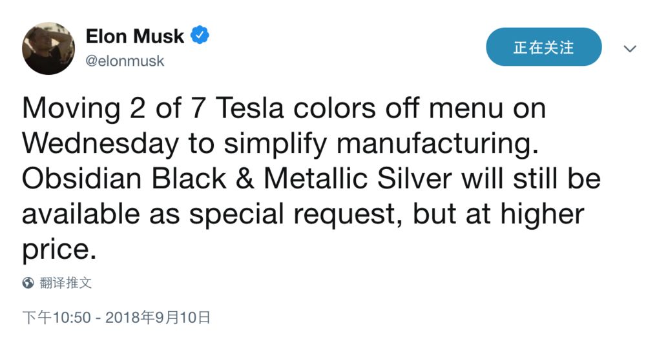Expand the tweet options chevron
The height and width of the screenshot is (337, 646).
[x=629, y=48]
